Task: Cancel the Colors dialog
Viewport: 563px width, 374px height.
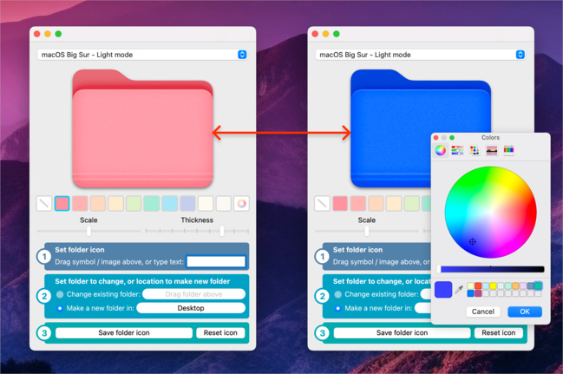Action: tap(483, 312)
